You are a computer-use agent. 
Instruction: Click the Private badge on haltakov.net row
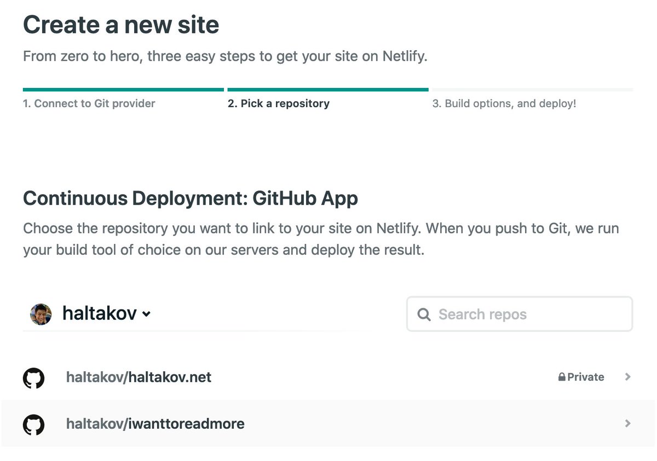(581, 377)
